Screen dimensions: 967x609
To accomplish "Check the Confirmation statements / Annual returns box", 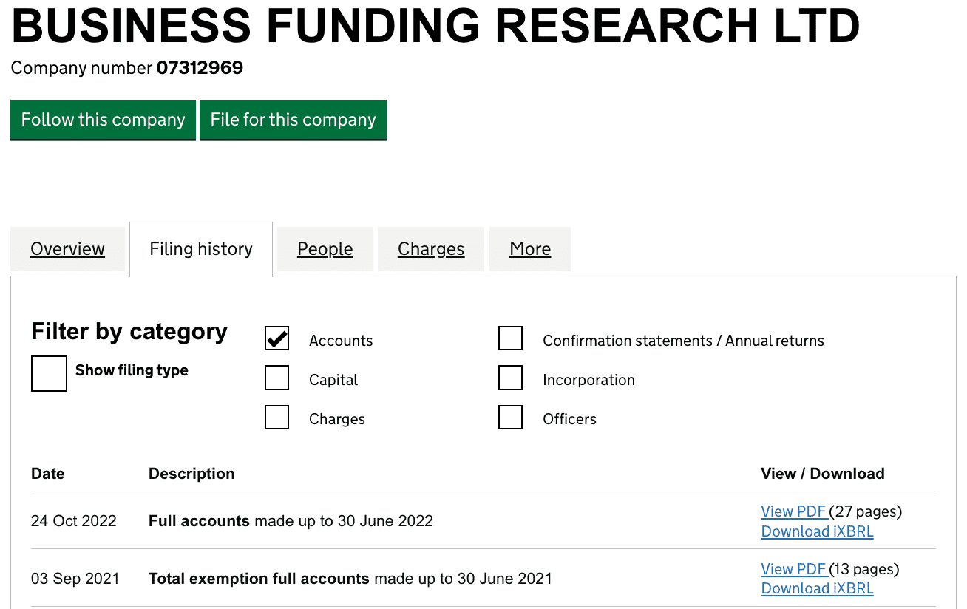I will [x=511, y=338].
